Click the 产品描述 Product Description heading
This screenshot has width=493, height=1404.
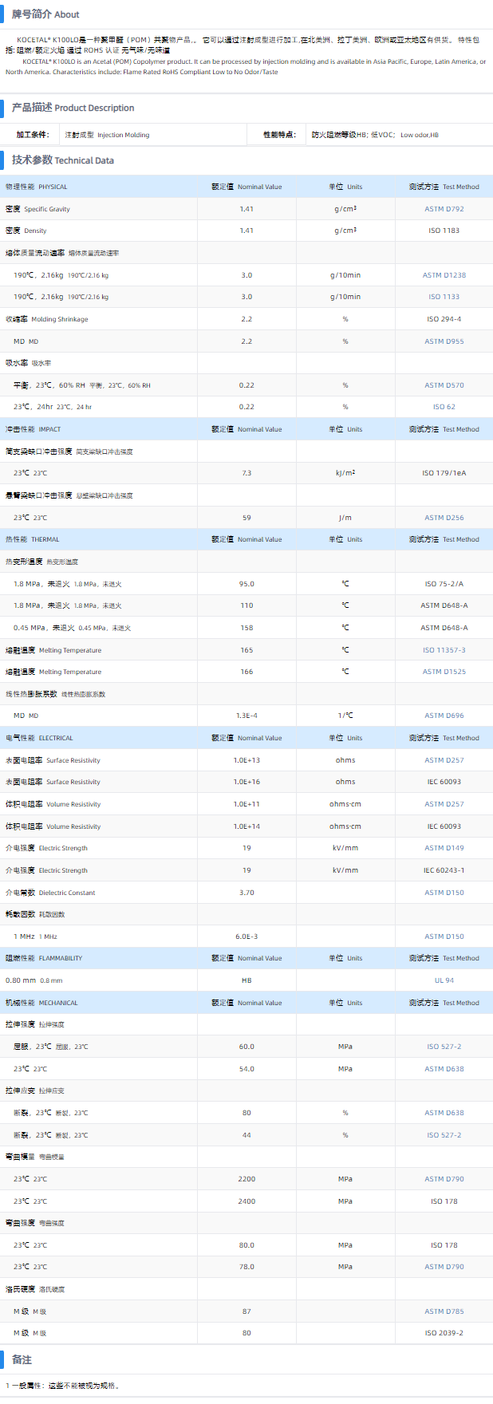click(x=73, y=108)
